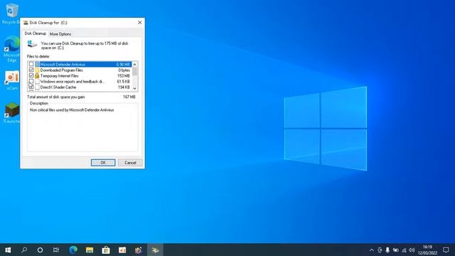Check the Microsoft Defender Antivirus checkbox
This screenshot has height=256, width=455.
pyautogui.click(x=31, y=64)
